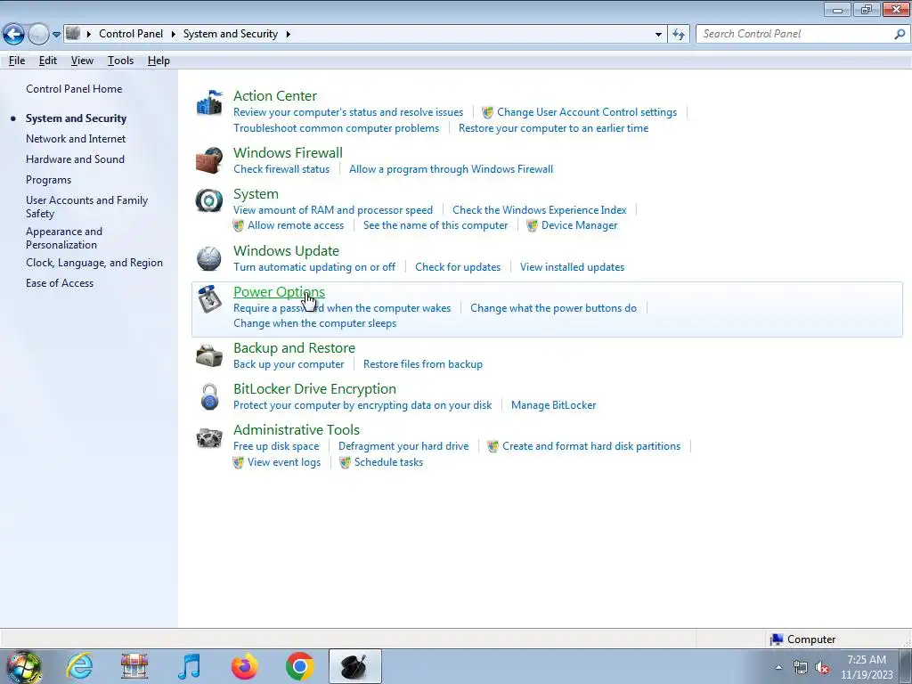This screenshot has height=684, width=912.
Task: Click Free up disk space link
Action: [x=276, y=446]
